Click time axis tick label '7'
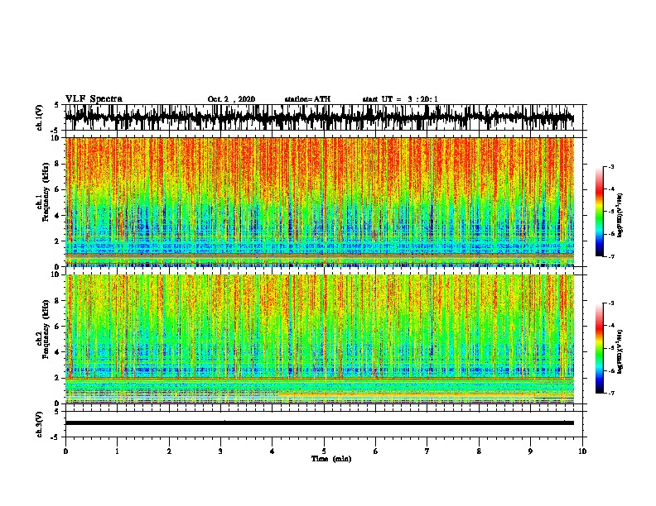The image size is (656, 506). click(x=427, y=451)
